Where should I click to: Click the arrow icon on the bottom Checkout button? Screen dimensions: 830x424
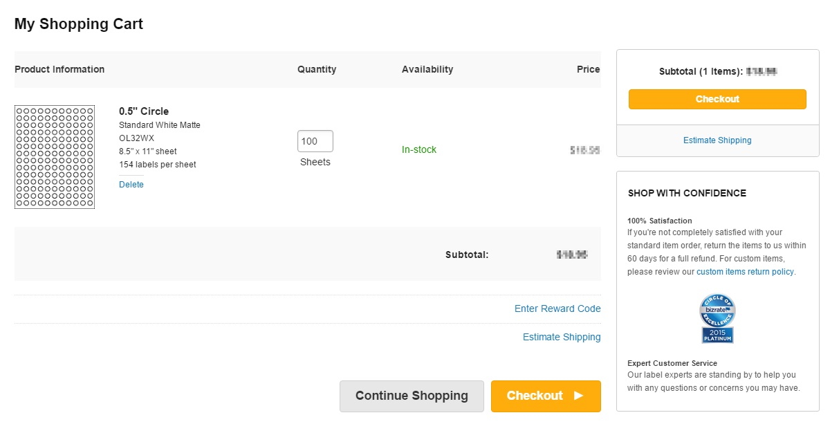coord(579,396)
